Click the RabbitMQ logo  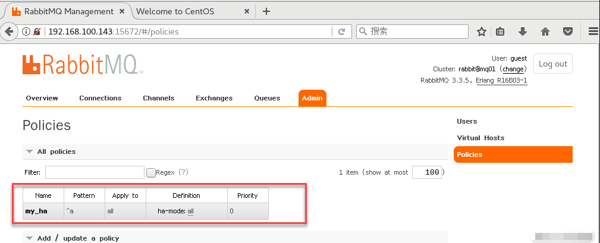pyautogui.click(x=82, y=64)
